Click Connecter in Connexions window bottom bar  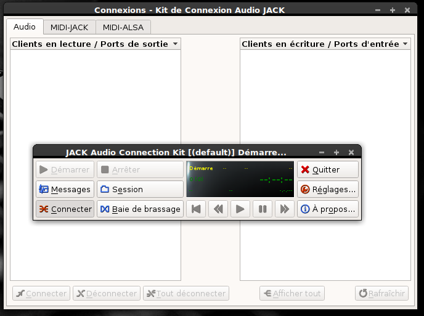coord(41,293)
